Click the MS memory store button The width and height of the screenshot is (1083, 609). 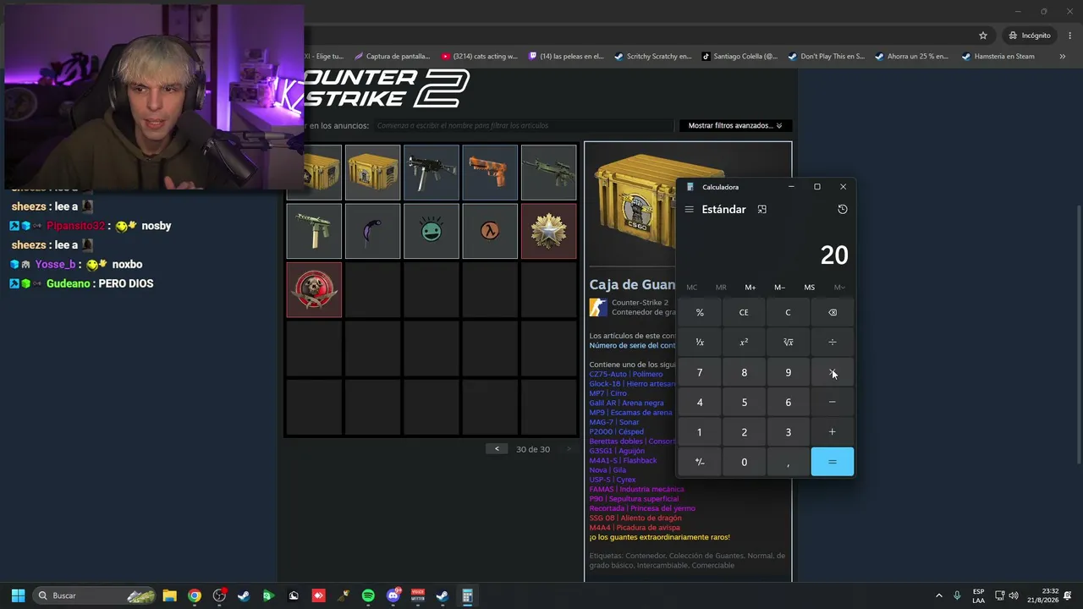[x=810, y=288]
